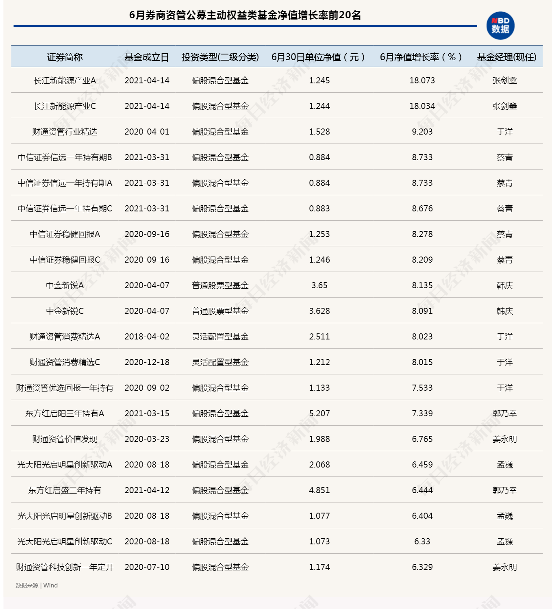The image size is (552, 609).
Task: Click fund name 光大阳光启明星创新驱动A
Action: click(x=65, y=465)
